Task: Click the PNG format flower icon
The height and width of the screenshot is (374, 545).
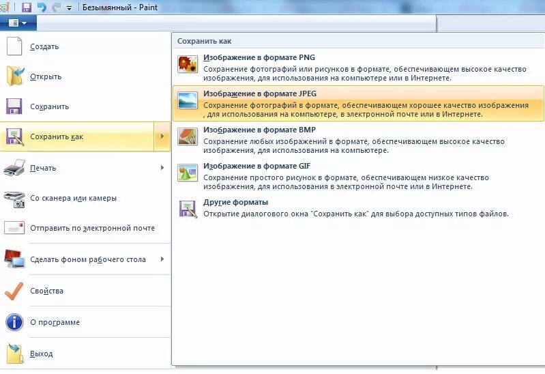Action: 188,64
